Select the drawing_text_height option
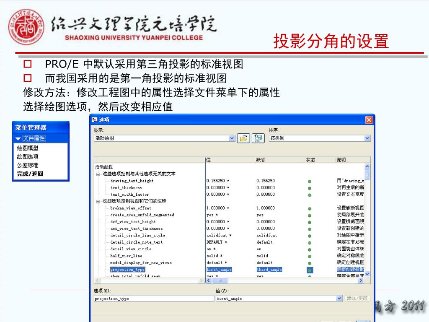The width and height of the screenshot is (429, 322). click(x=132, y=181)
